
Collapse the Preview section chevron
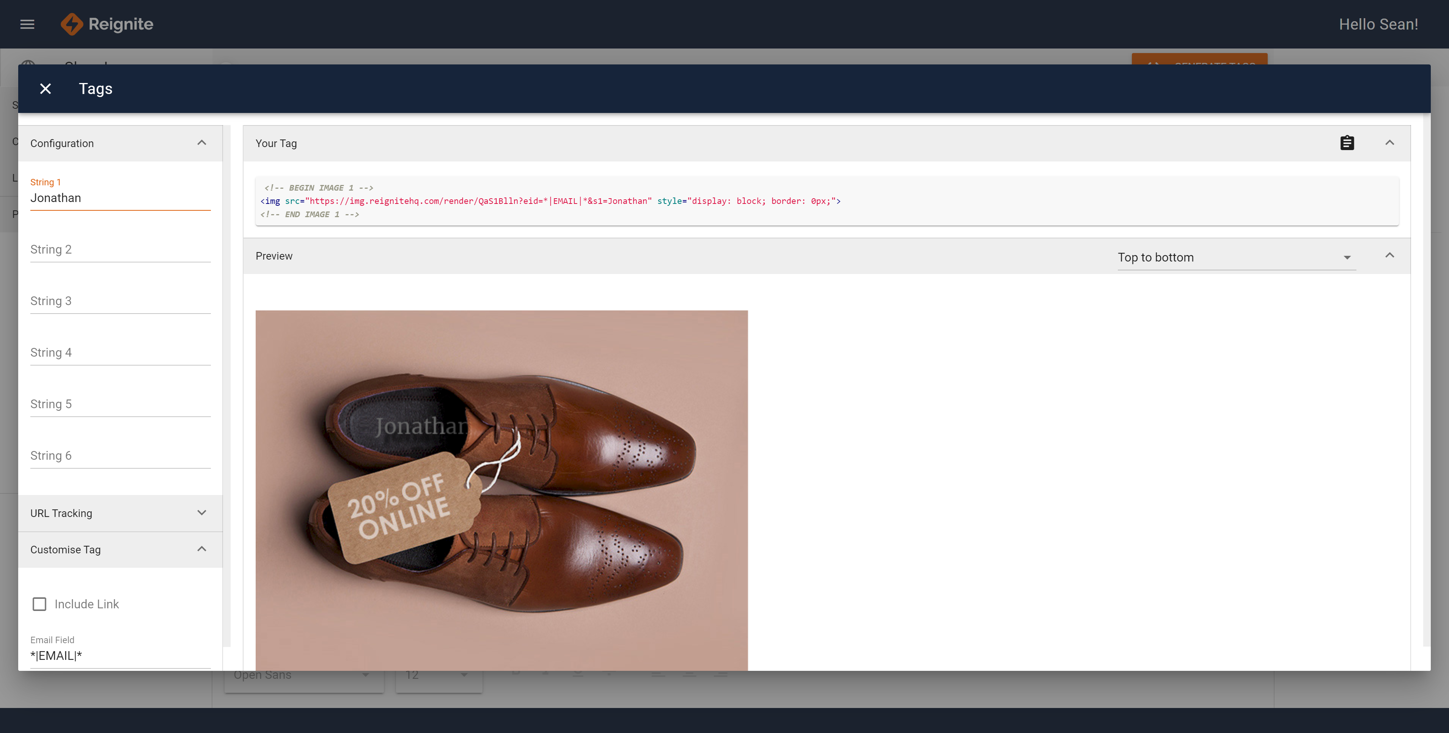point(1389,256)
